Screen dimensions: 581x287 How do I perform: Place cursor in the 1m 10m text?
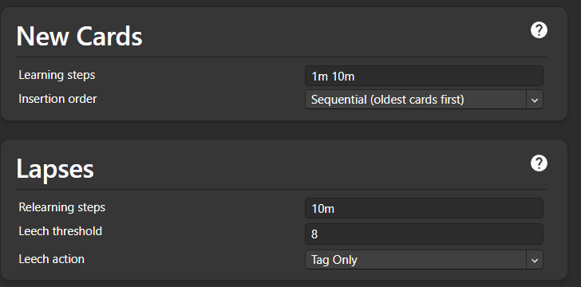tap(333, 77)
